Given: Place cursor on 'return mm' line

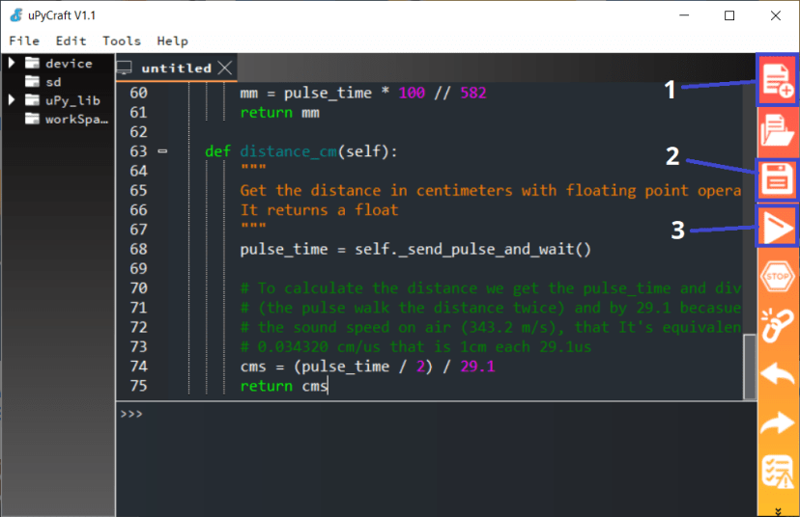Looking at the screenshot, I should coord(279,112).
